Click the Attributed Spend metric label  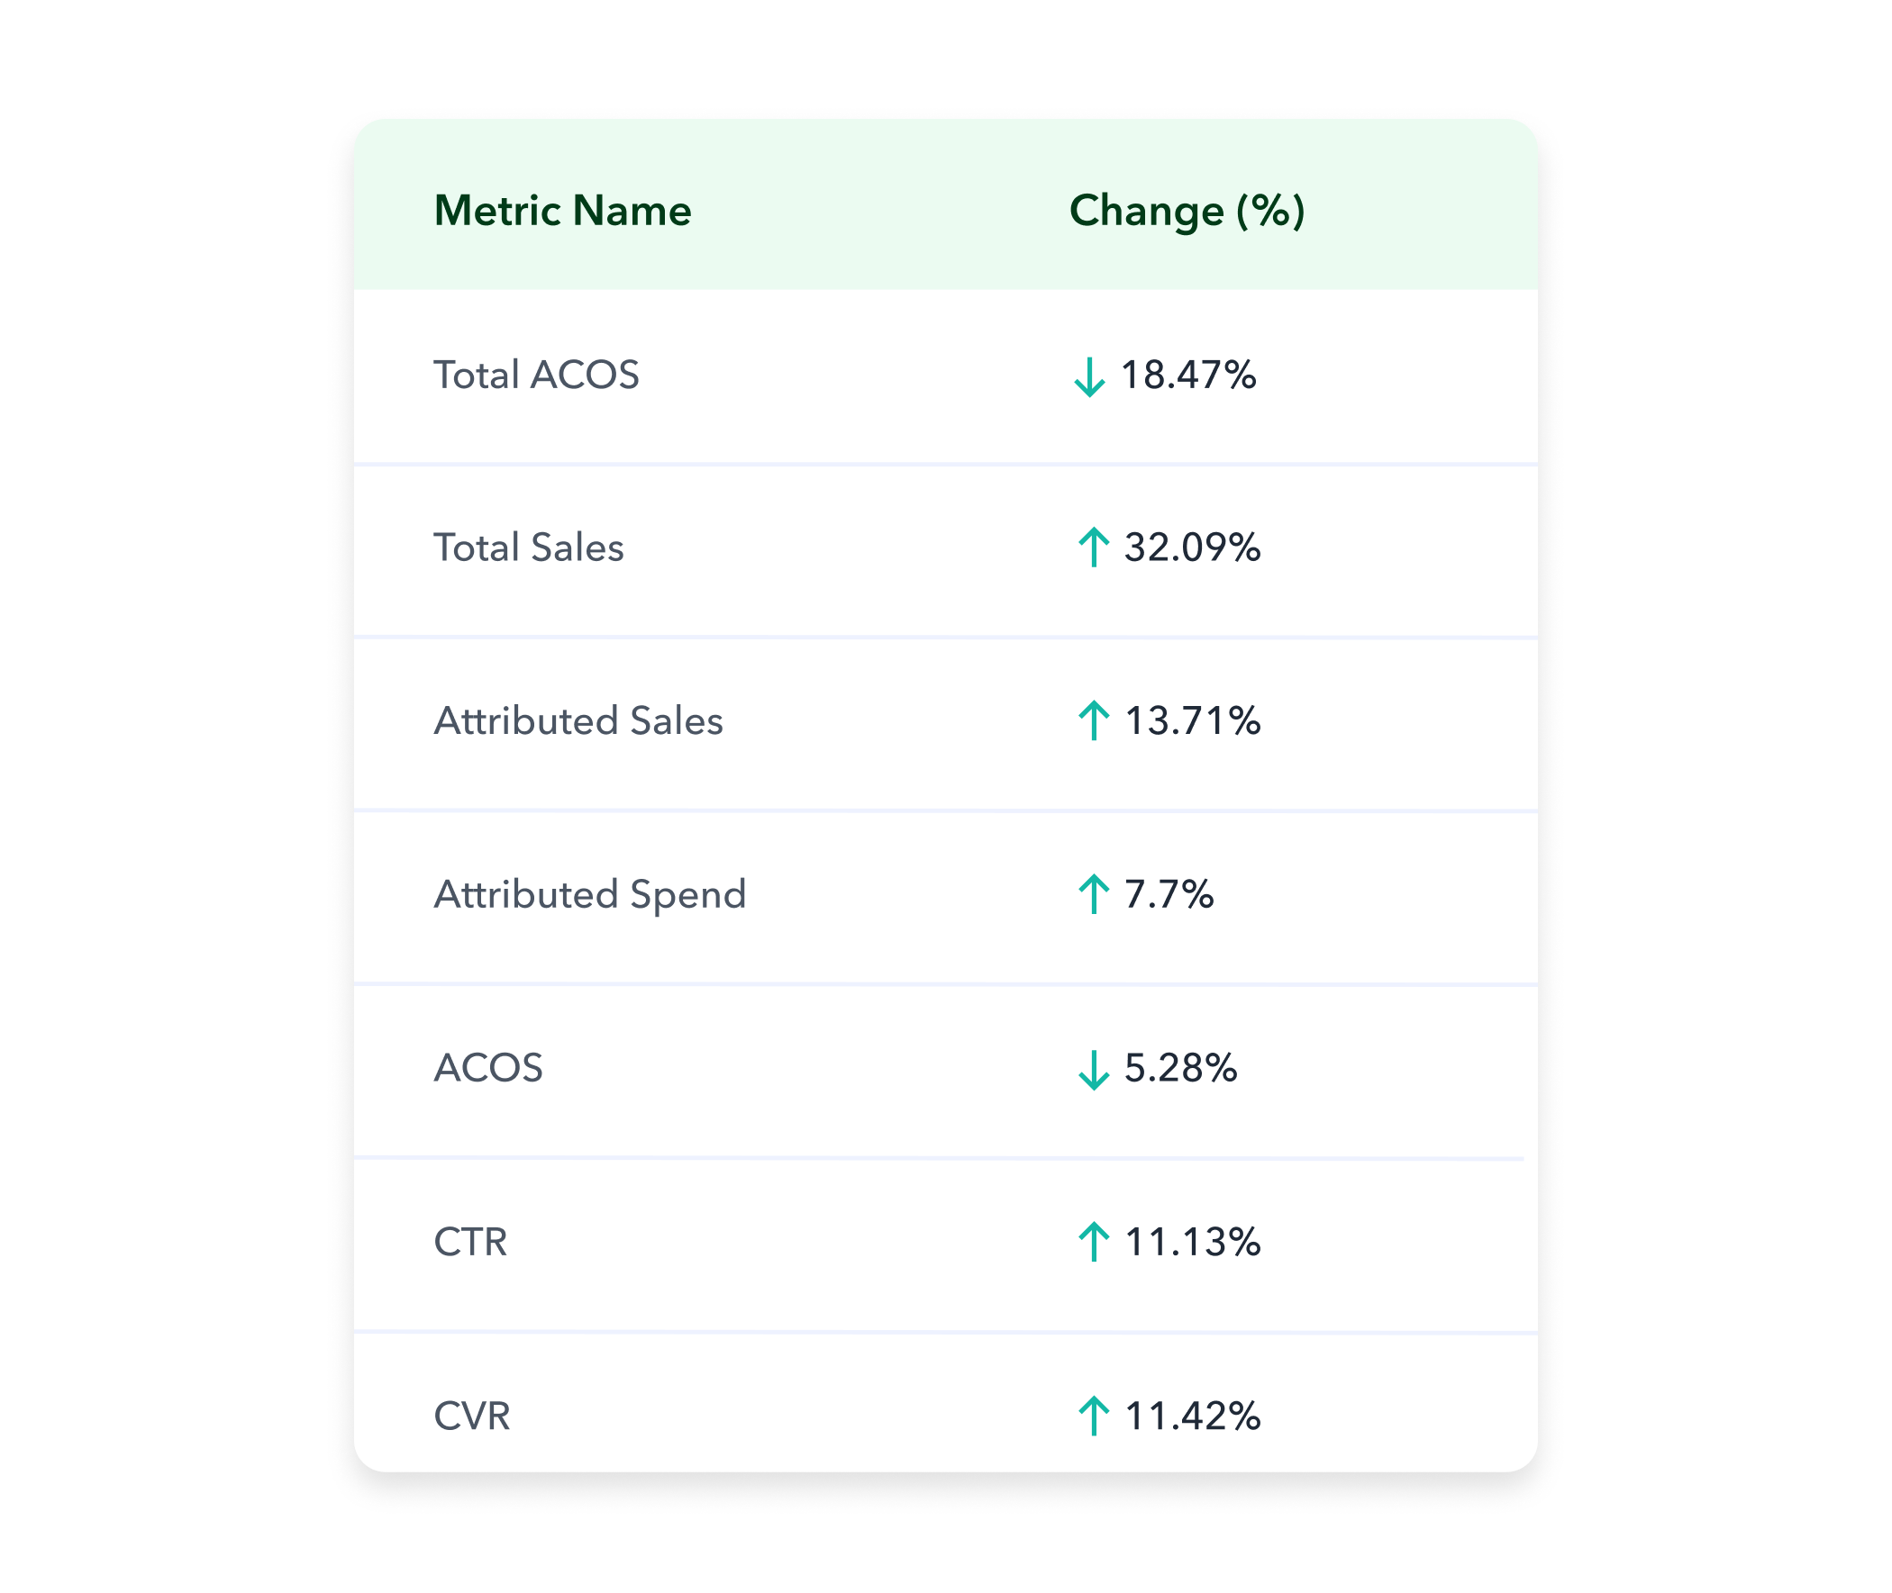[x=590, y=896]
